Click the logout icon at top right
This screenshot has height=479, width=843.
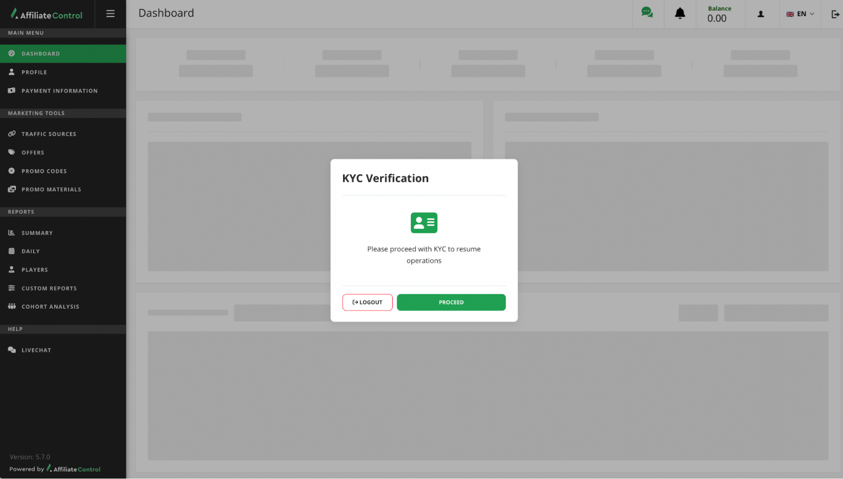pyautogui.click(x=835, y=14)
